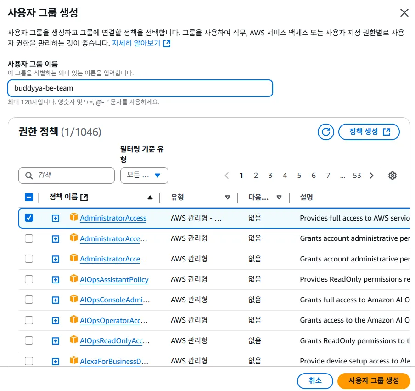Click the policy icon beside AIOpsConsoleAdmi…

point(74,299)
